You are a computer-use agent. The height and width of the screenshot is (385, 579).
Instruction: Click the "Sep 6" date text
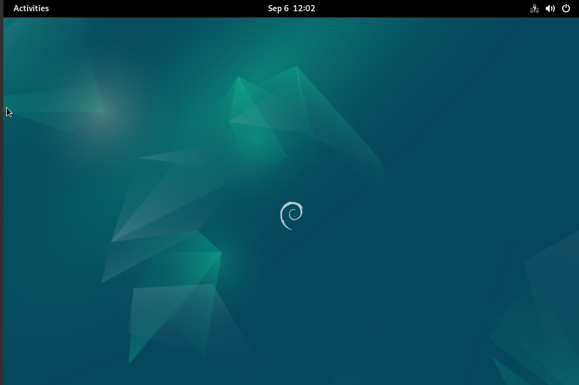tap(278, 8)
